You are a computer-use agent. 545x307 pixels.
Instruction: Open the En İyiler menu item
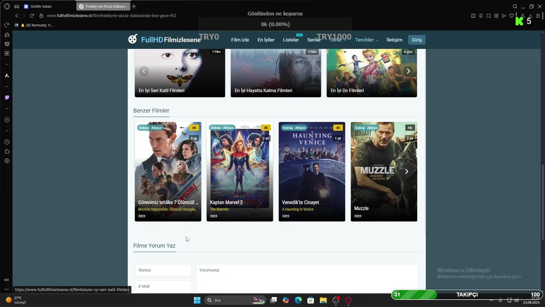pos(266,40)
